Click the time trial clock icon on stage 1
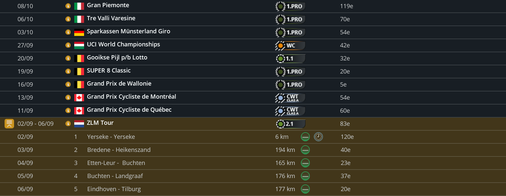The width and height of the screenshot is (506, 196). click(x=318, y=137)
